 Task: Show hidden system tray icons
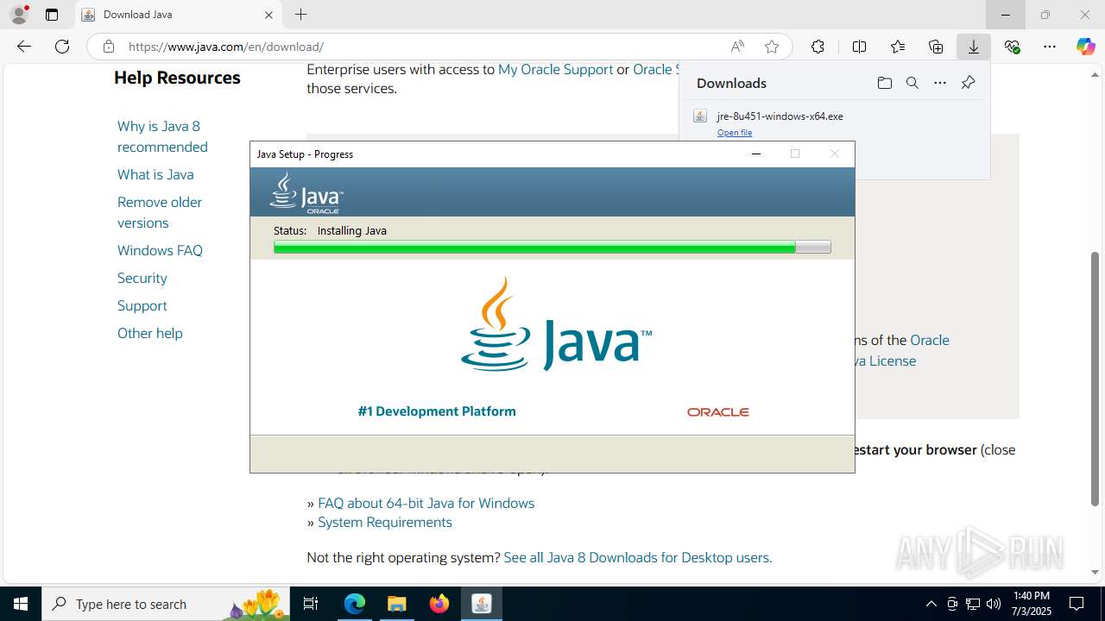(x=931, y=604)
